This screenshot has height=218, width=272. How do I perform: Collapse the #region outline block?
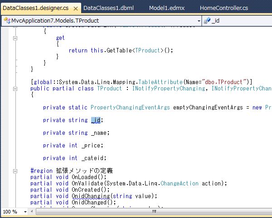[x=15, y=171]
